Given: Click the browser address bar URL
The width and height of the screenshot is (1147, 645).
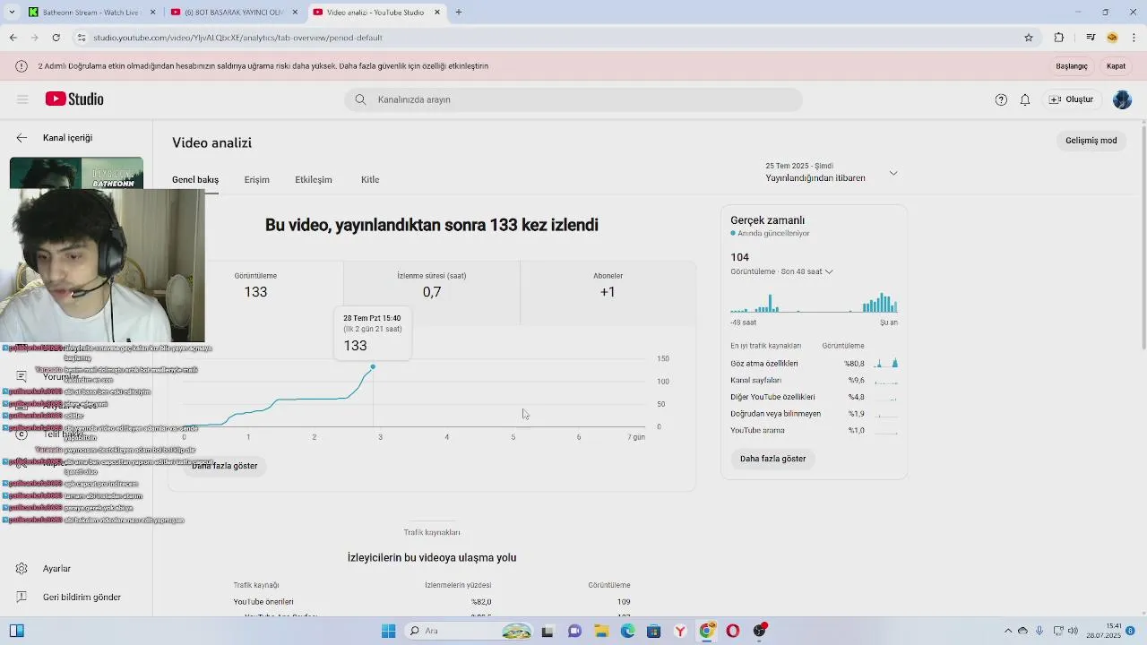Looking at the screenshot, I should (237, 38).
